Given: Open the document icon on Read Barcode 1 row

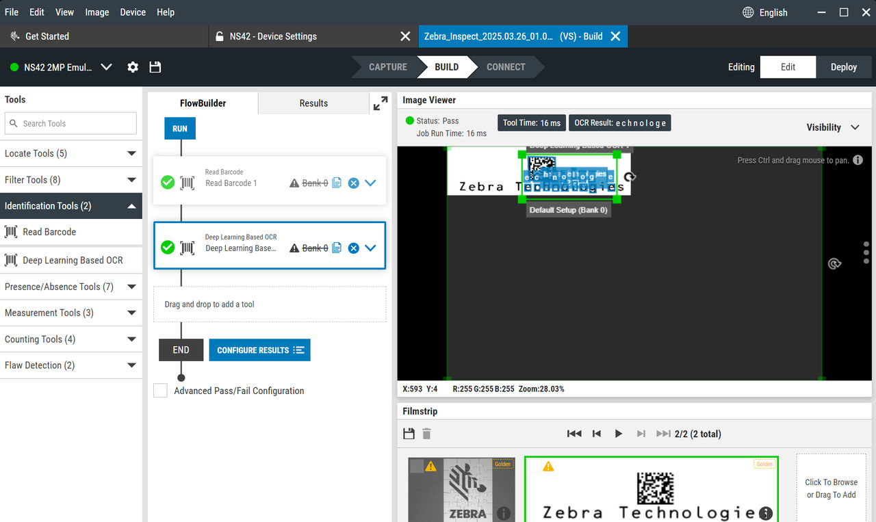Looking at the screenshot, I should tap(337, 183).
